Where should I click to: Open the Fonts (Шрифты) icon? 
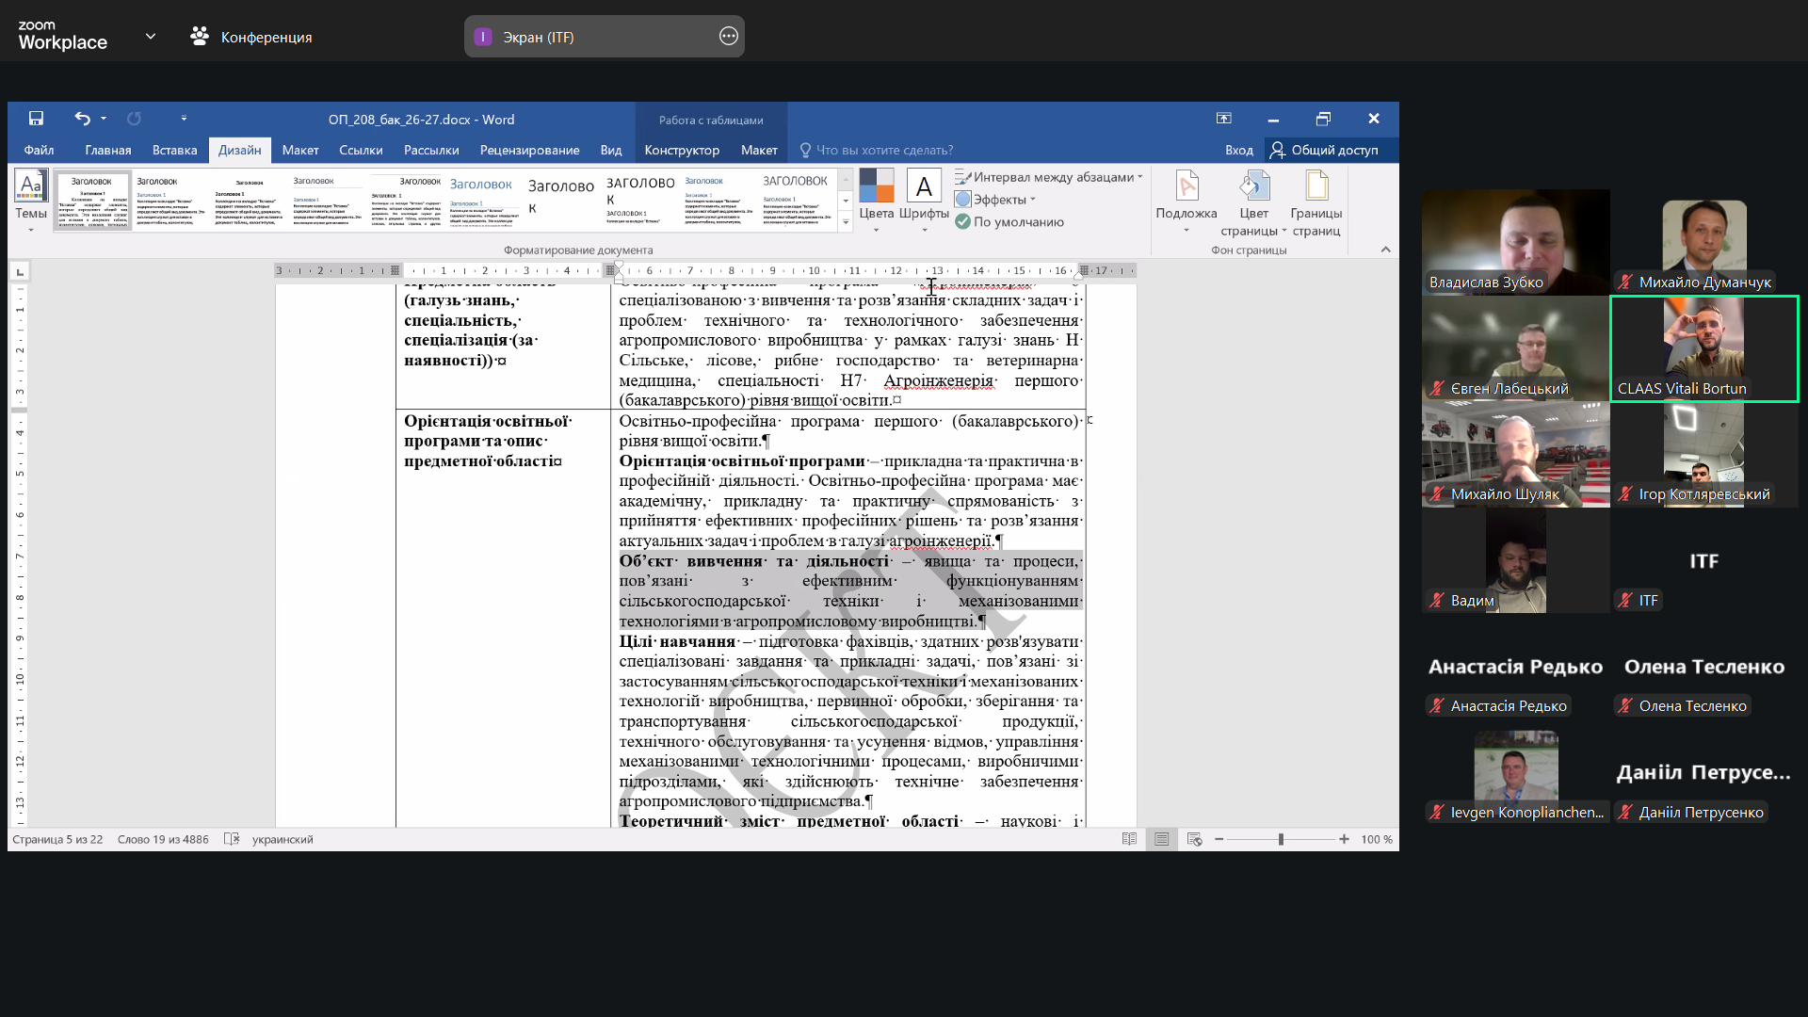(x=924, y=186)
